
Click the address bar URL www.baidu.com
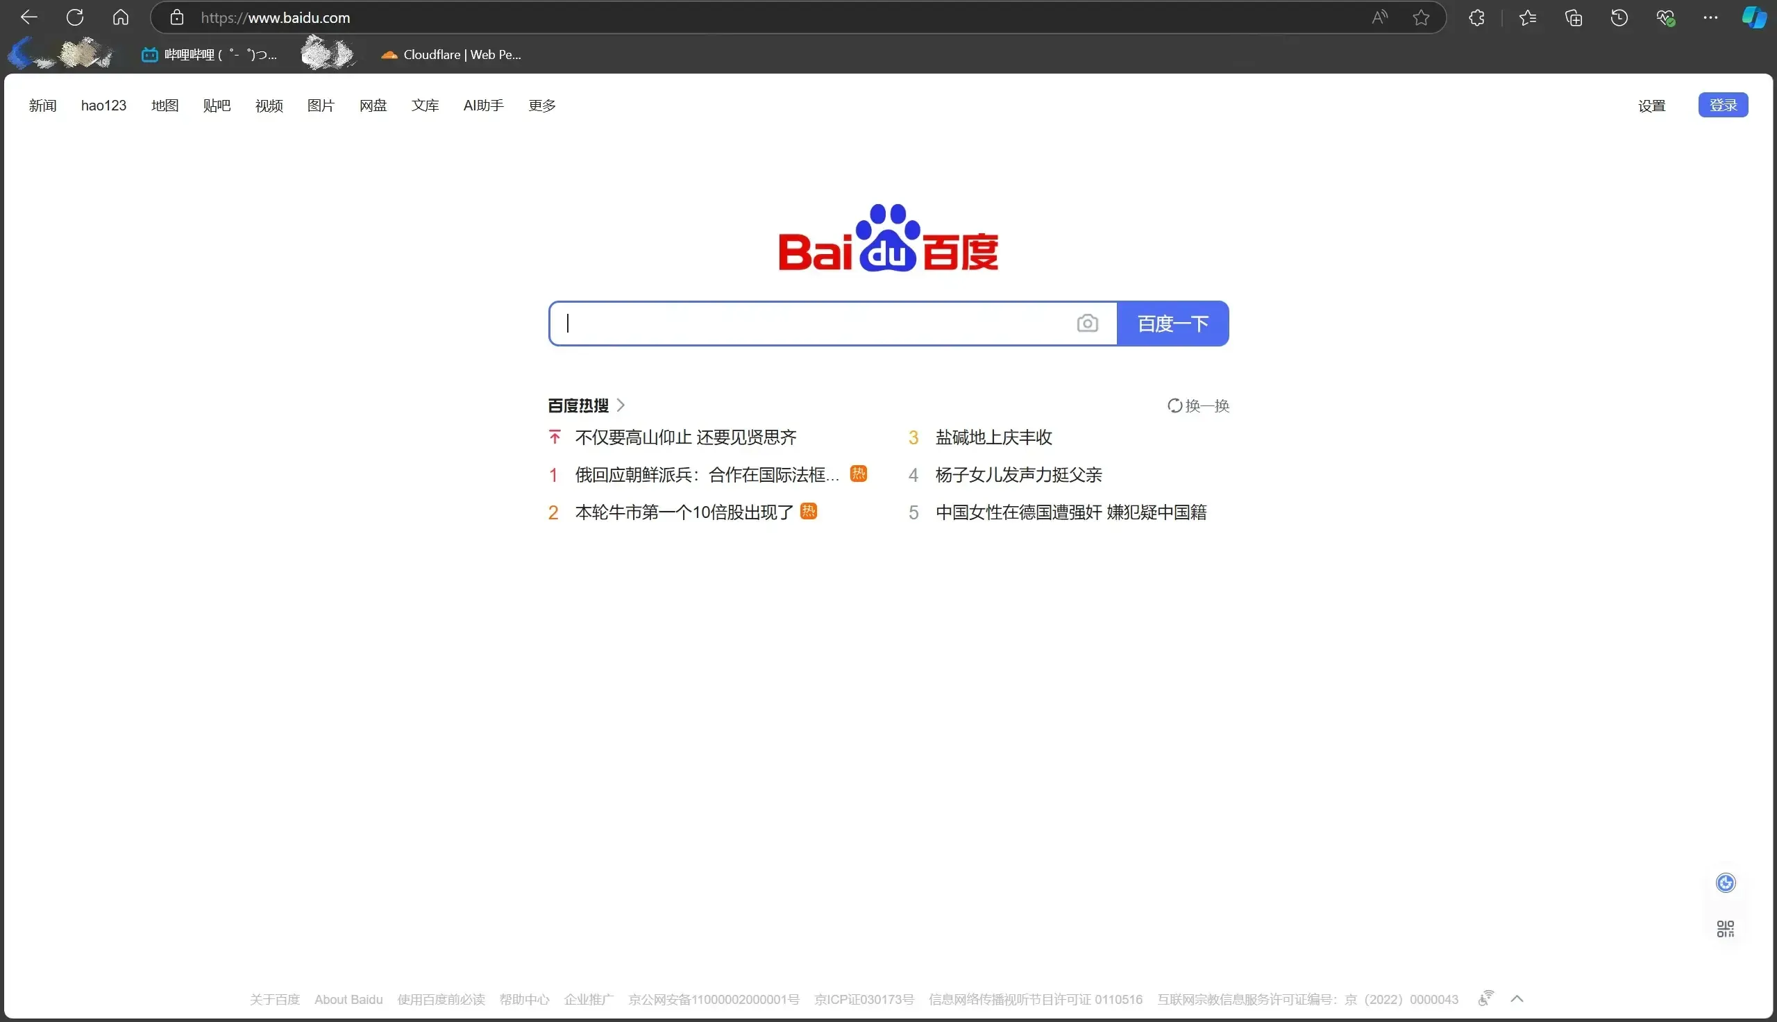pyautogui.click(x=275, y=17)
